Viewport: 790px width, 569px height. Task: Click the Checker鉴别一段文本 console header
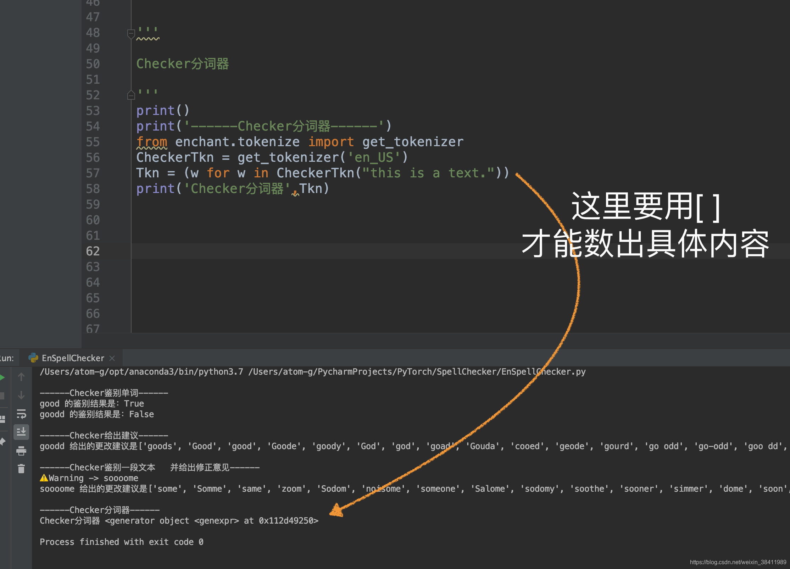150,468
